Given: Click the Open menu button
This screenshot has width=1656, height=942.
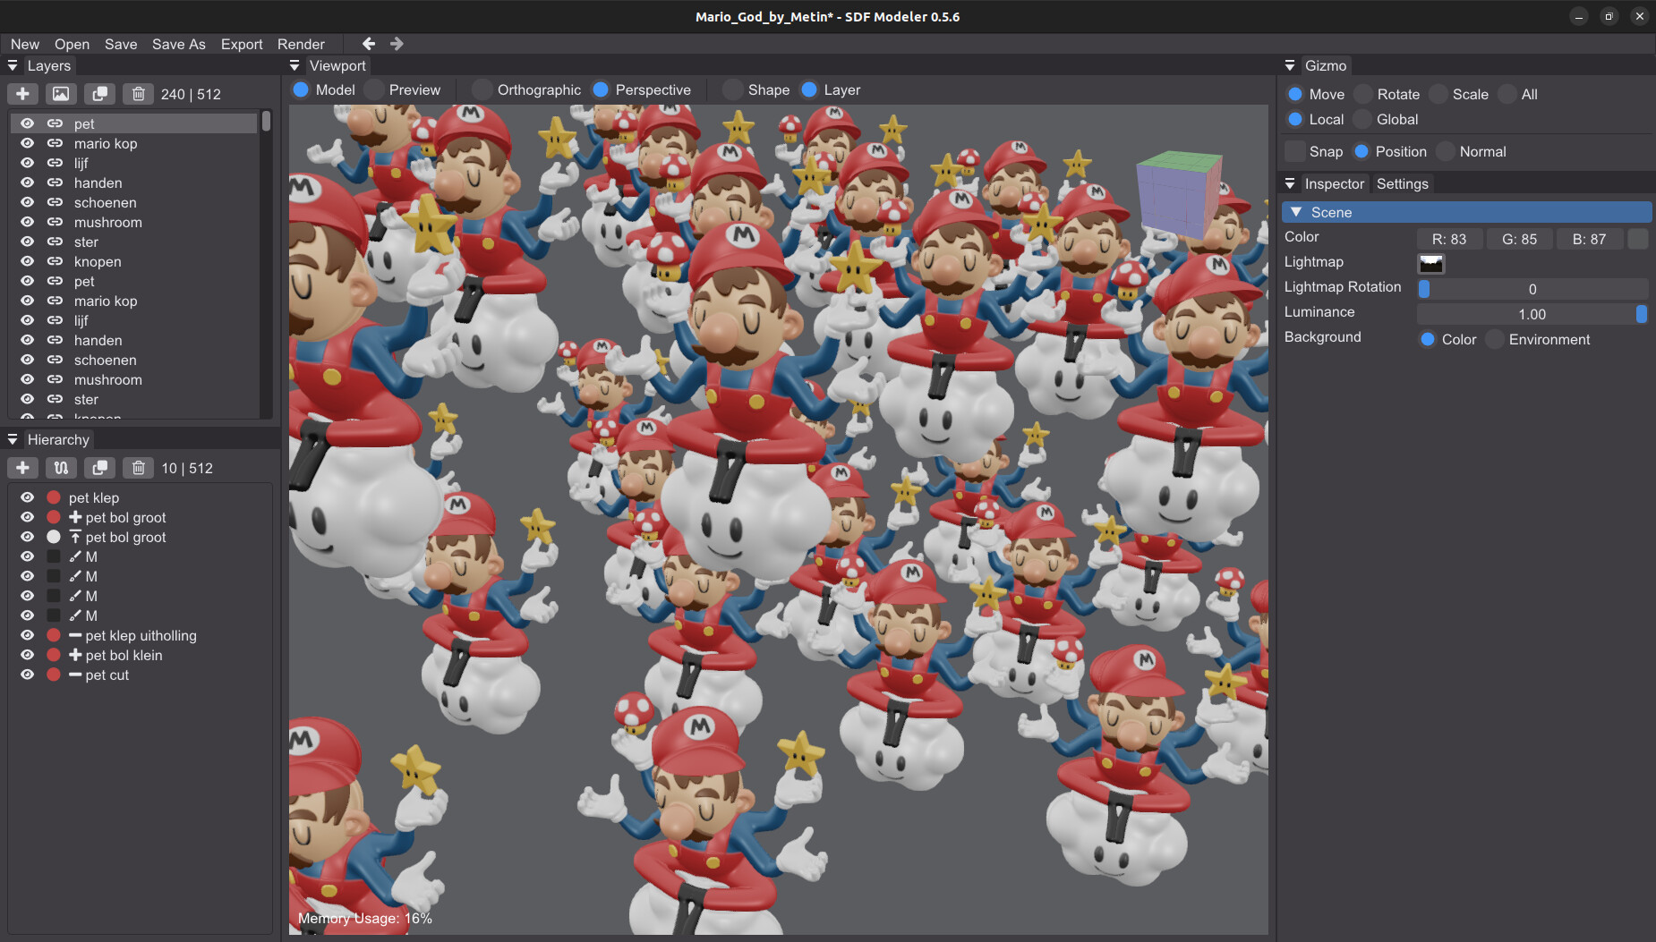Looking at the screenshot, I should (72, 44).
